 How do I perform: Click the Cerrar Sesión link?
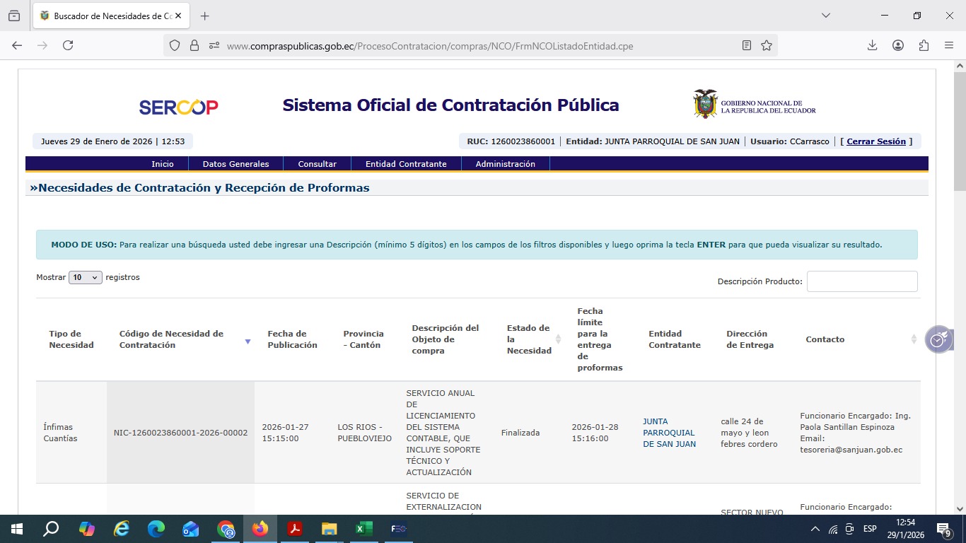point(875,141)
